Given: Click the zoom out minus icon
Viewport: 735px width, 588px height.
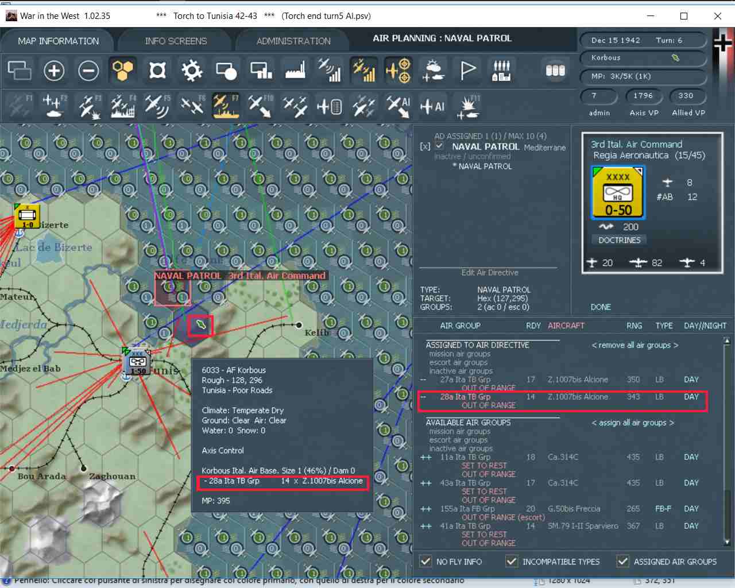Looking at the screenshot, I should tap(88, 71).
